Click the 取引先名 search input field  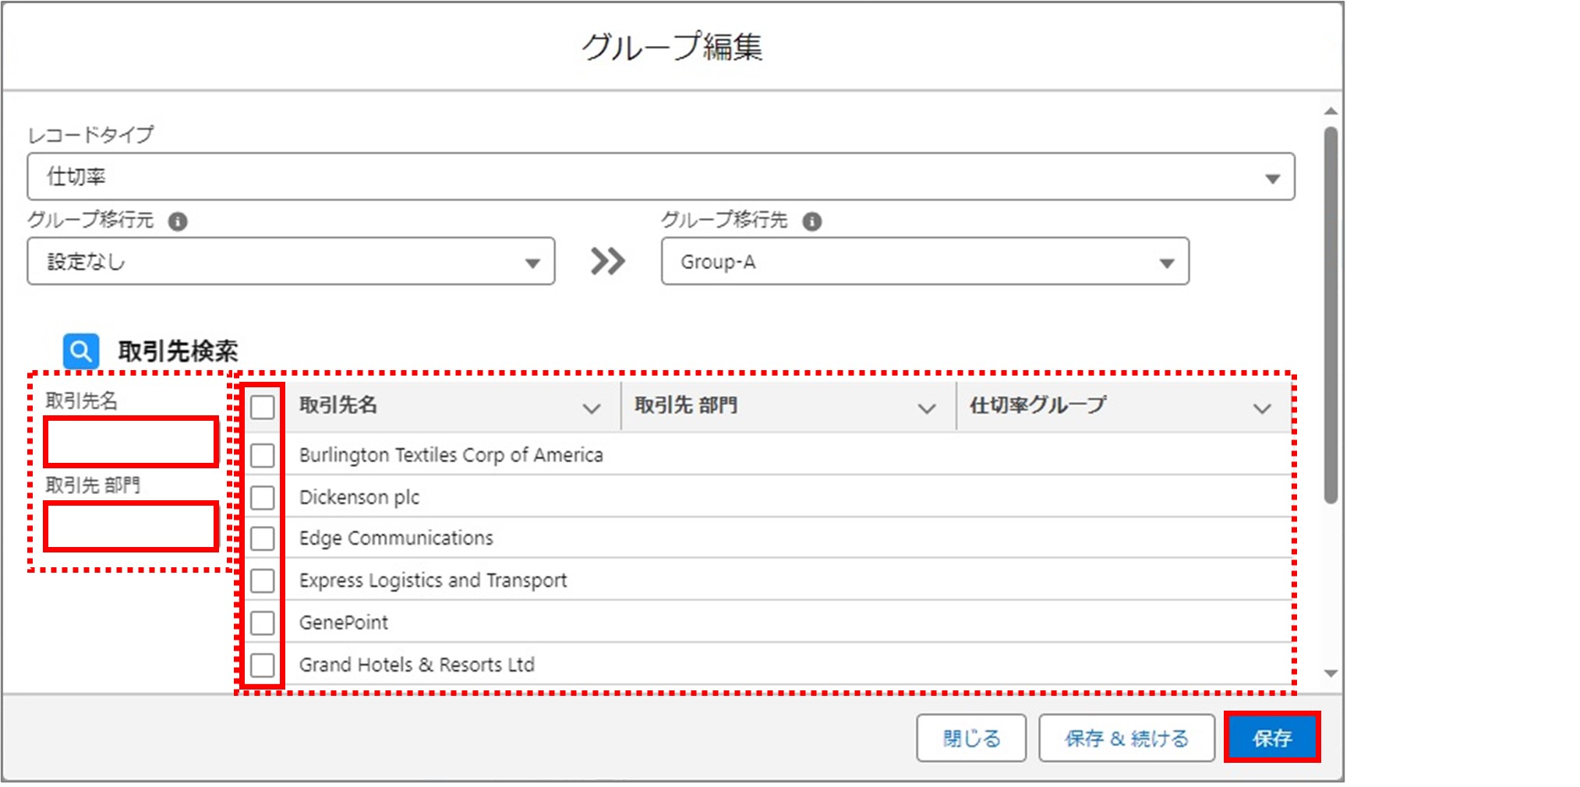(131, 443)
